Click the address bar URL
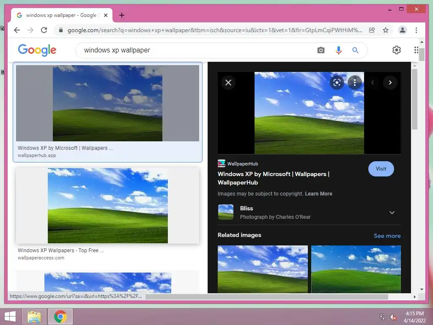This screenshot has height=325, width=433. (215, 30)
